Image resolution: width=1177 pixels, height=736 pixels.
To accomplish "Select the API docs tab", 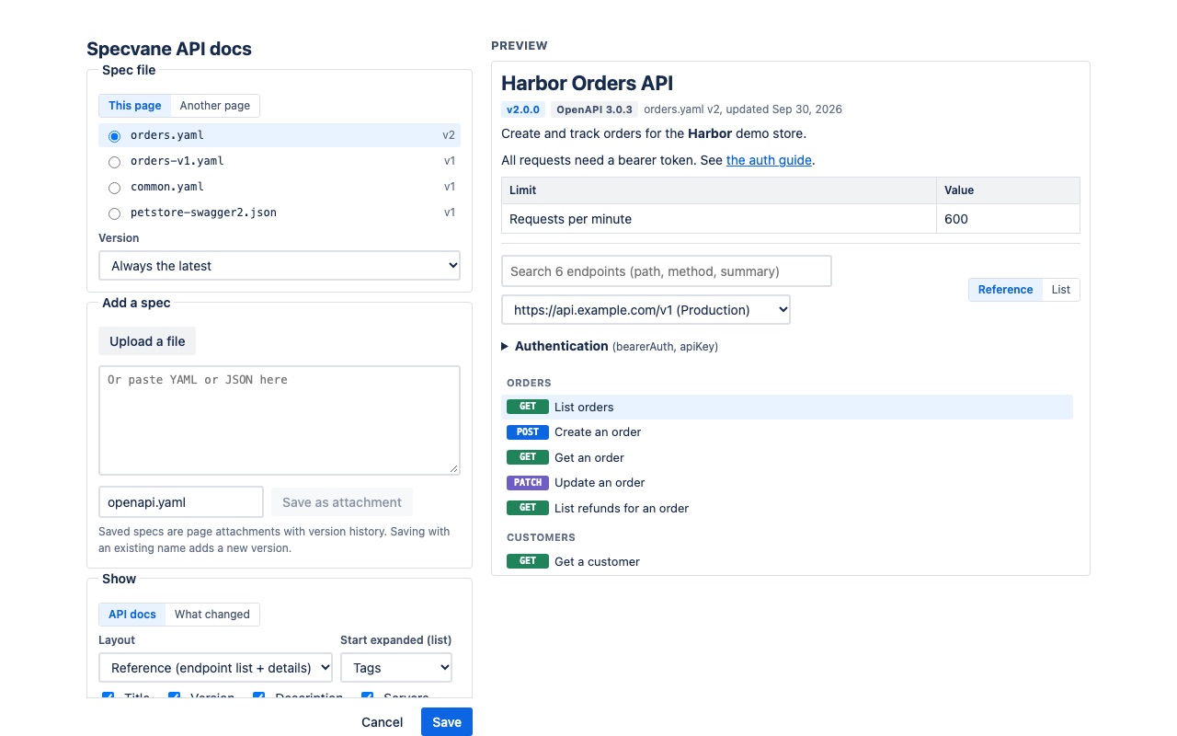I will (132, 615).
